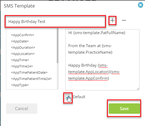Click the Happy Birthday Test name field
Image resolution: width=145 pixels, height=126 pixels.
click(55, 21)
